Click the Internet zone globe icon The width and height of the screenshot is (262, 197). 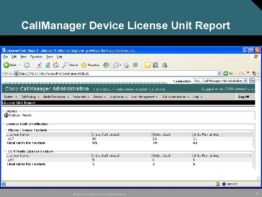(224, 184)
